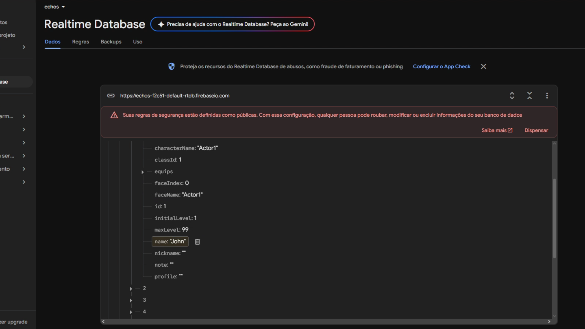The height and width of the screenshot is (329, 585).
Task: Open the echos project dropdown
Action: pos(55,7)
